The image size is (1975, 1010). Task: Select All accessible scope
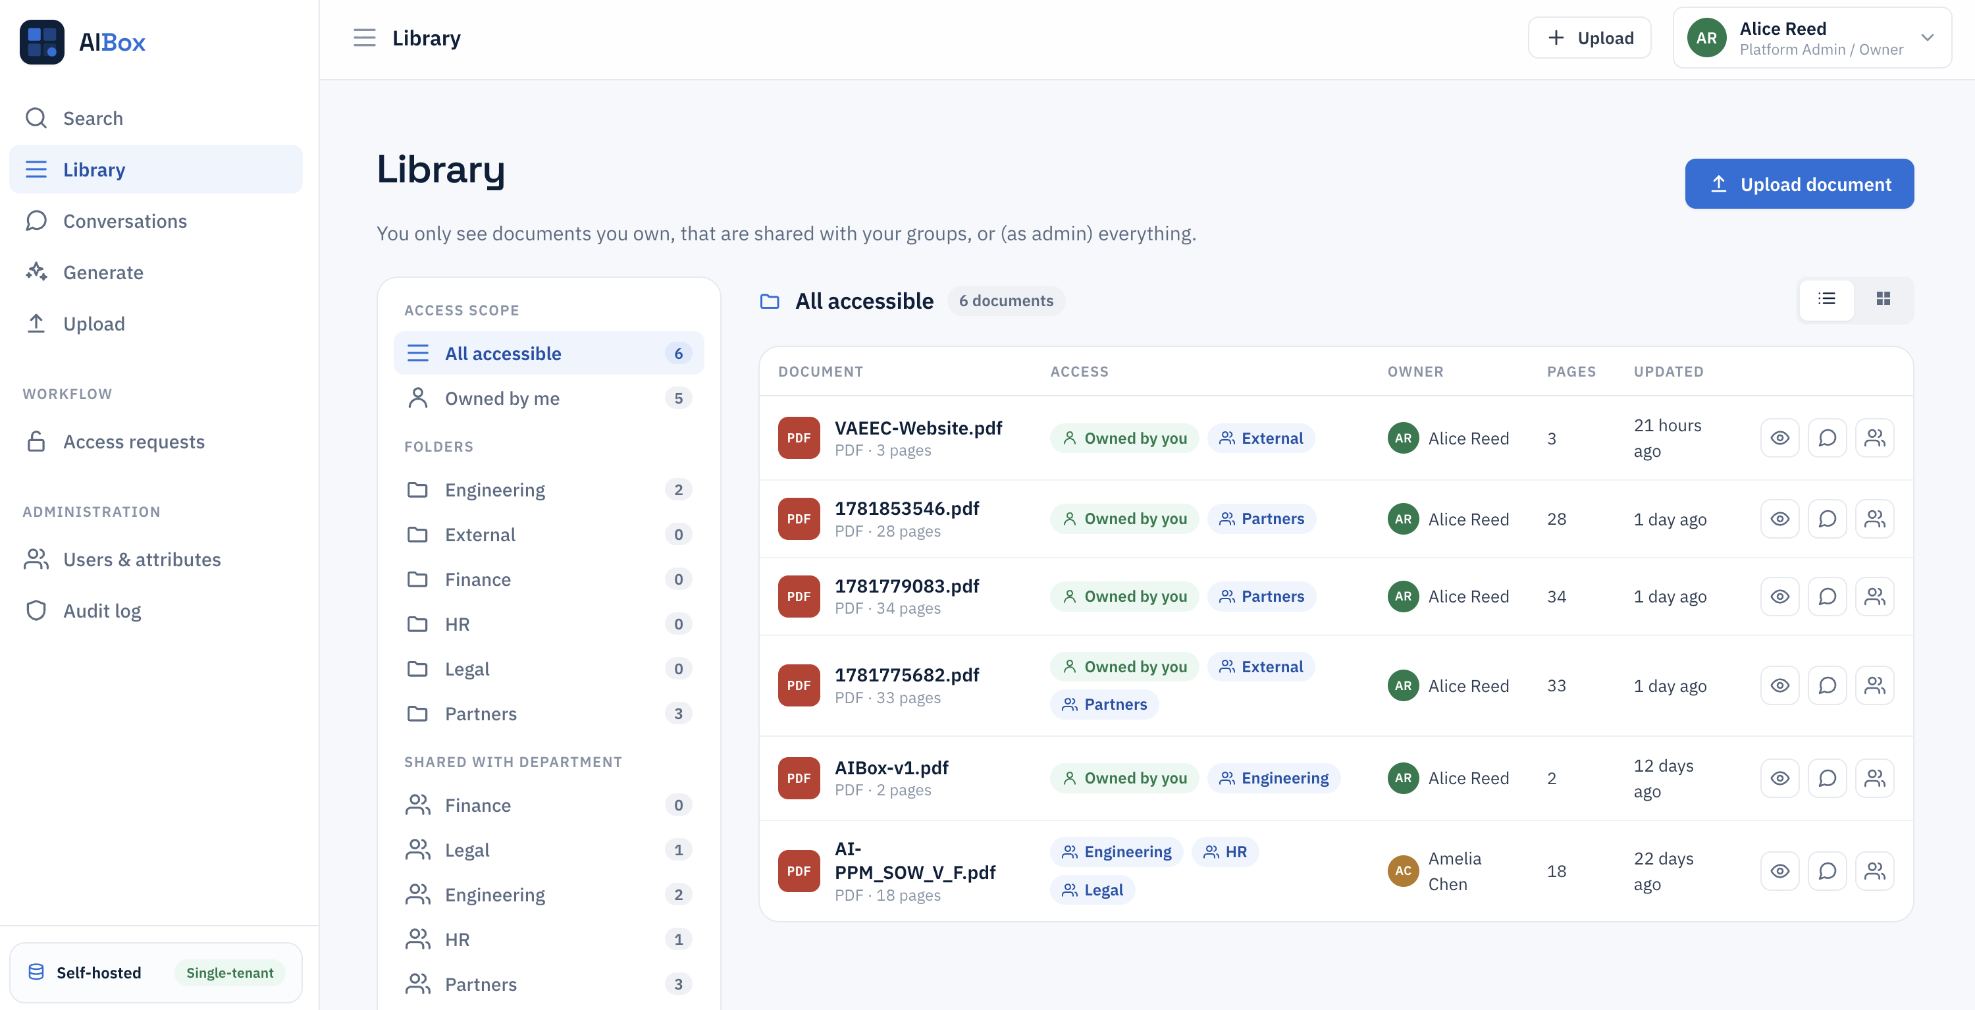coord(548,354)
